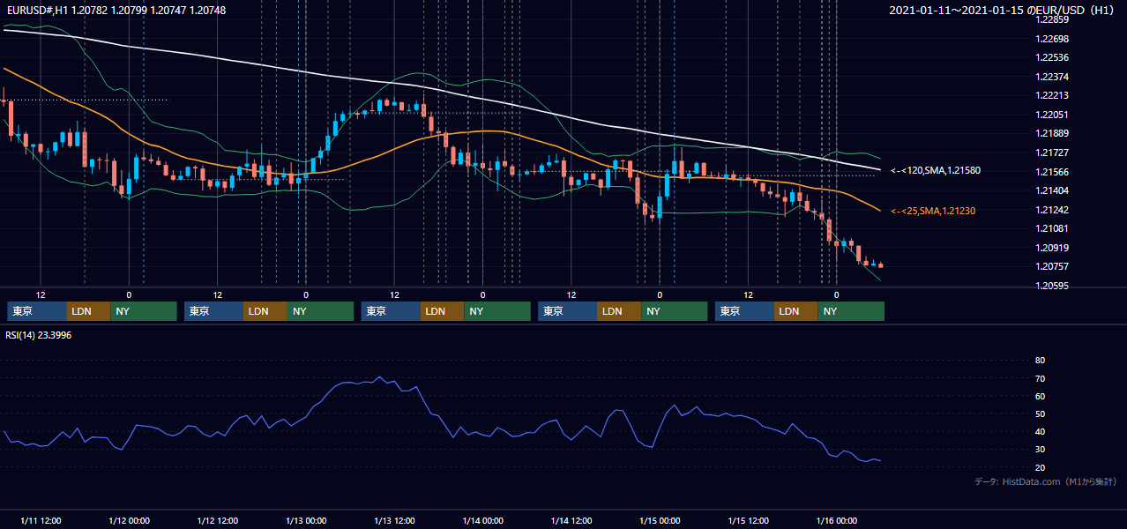The height and width of the screenshot is (529, 1127).
Task: Click the EURUSD#,H1 chart title text
Action: point(116,10)
